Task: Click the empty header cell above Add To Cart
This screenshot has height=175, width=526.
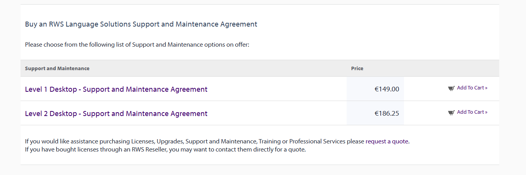Action: point(451,69)
